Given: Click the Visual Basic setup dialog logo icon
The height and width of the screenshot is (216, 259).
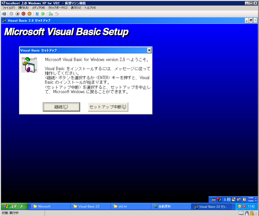Looking at the screenshot, I should [x=30, y=65].
